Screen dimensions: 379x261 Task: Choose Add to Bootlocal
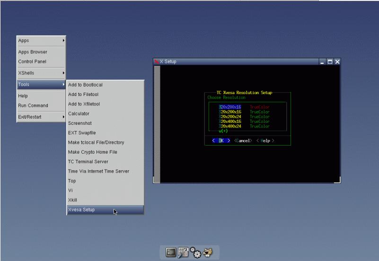click(105, 85)
